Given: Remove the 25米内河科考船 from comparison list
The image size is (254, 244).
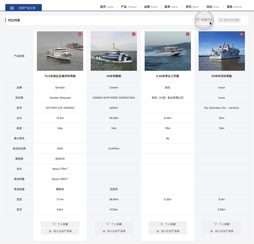Looking at the screenshot, I should 241,34.
